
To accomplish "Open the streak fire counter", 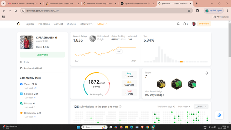I will pyautogui.click(x=186, y=24).
